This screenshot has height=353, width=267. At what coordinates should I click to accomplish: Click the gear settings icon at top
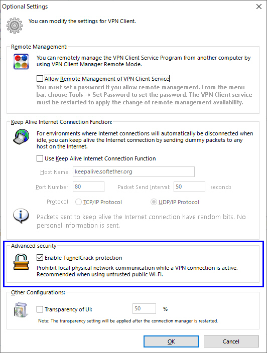coord(15,26)
